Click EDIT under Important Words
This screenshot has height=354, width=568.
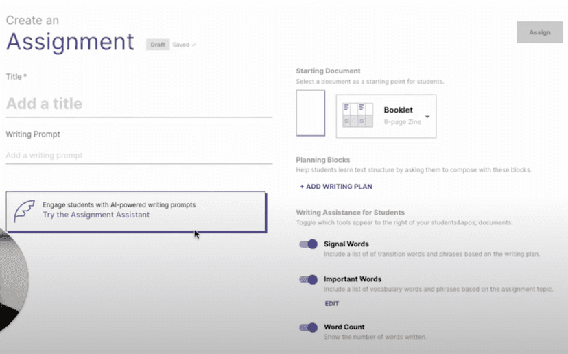[331, 303]
